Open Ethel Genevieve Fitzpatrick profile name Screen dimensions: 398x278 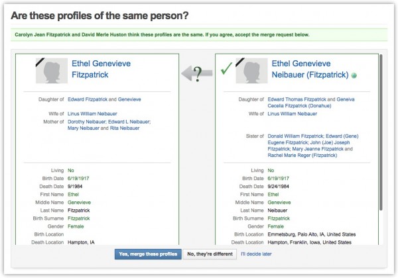[x=101, y=69]
